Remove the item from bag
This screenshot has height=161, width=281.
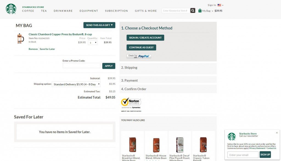point(33,49)
